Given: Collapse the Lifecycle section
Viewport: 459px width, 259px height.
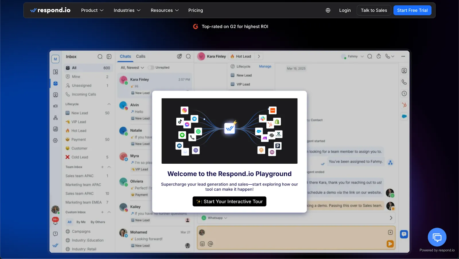Looking at the screenshot, I should [x=109, y=104].
